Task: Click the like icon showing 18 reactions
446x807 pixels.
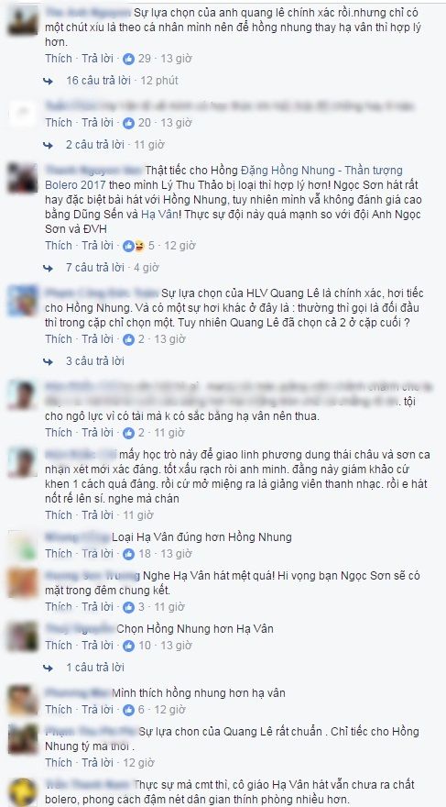Action: [128, 554]
